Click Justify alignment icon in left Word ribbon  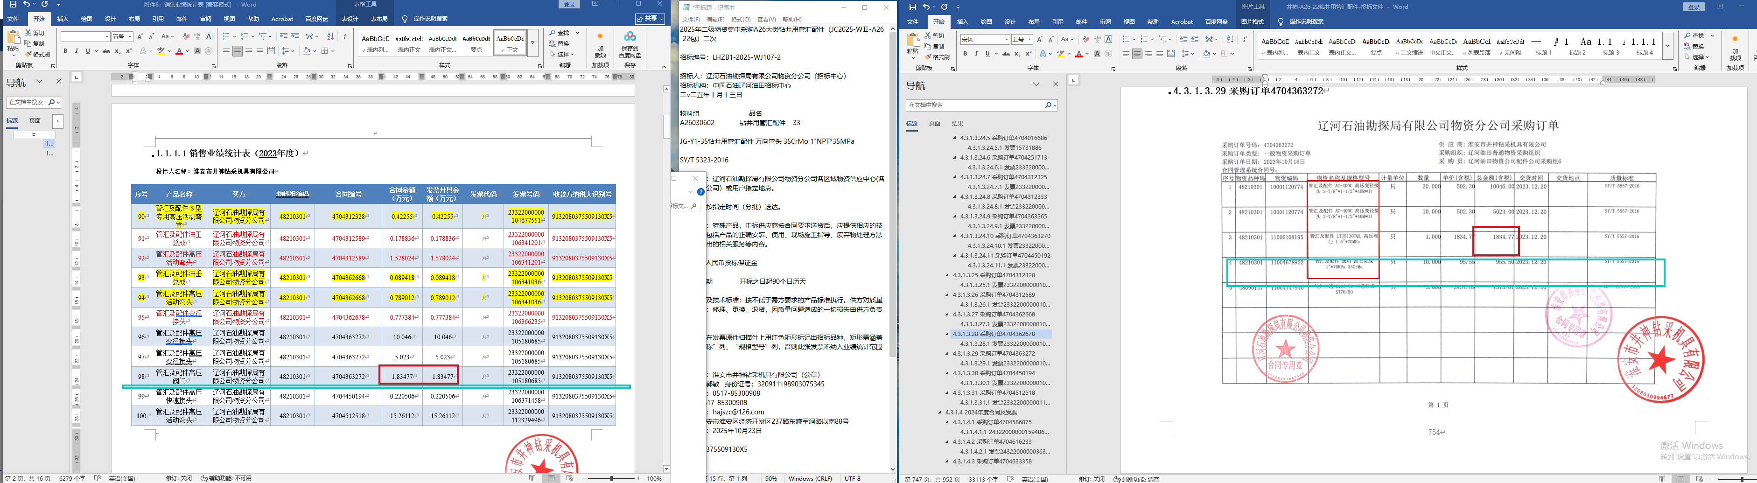[260, 51]
